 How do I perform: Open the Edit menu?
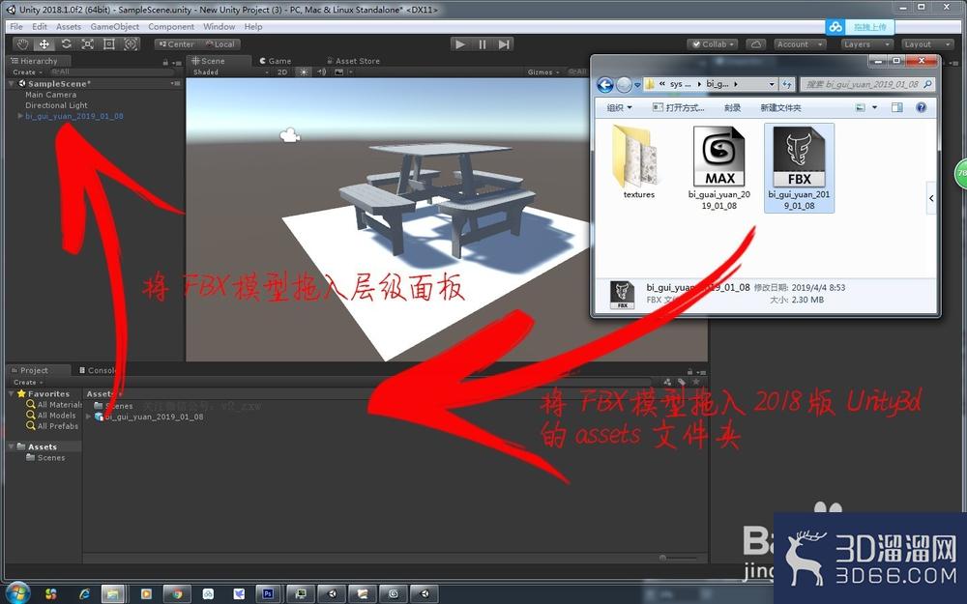click(x=40, y=26)
